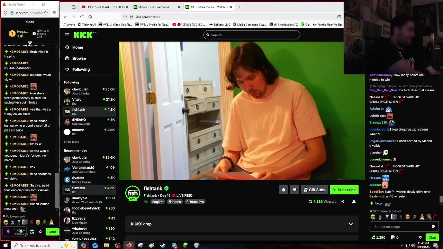The width and height of the screenshot is (443, 249).
Task: Open Venomman20 recommended channel
Action: [89, 169]
